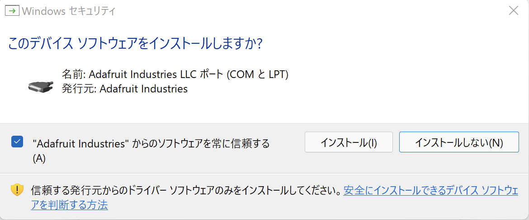Image resolution: width=529 pixels, height=220 pixels.
Task: Click the green arrow Windows Security title icon
Action: 11,11
